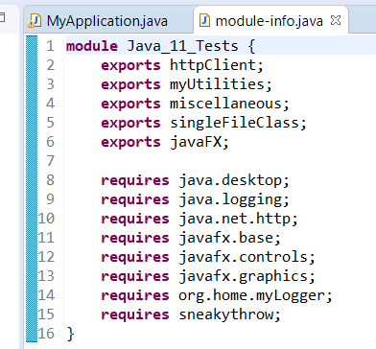Click java.logging on line 9
The width and height of the screenshot is (376, 349).
230,199
